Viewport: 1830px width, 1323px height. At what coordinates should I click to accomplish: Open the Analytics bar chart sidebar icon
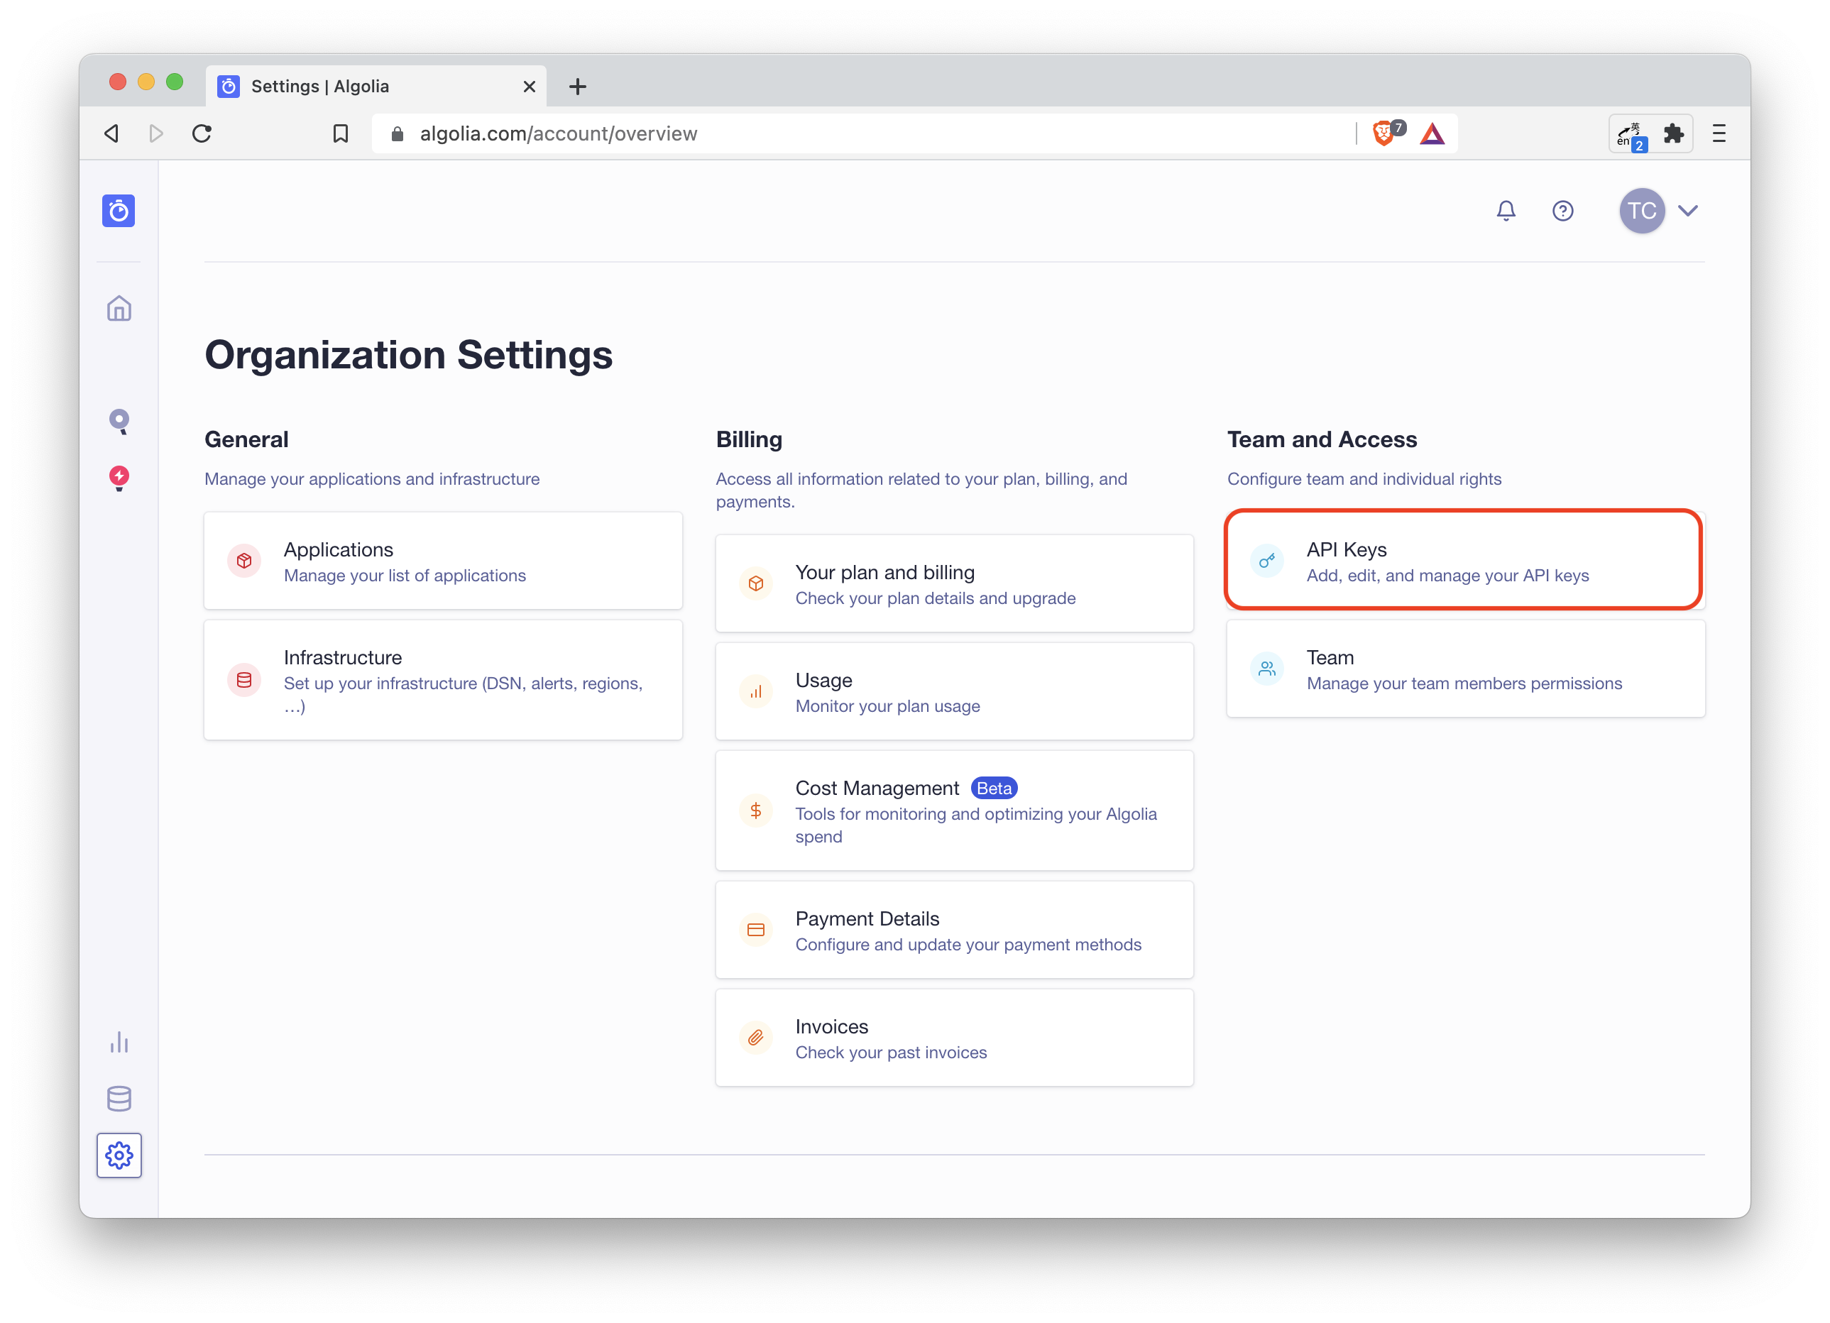119,1041
